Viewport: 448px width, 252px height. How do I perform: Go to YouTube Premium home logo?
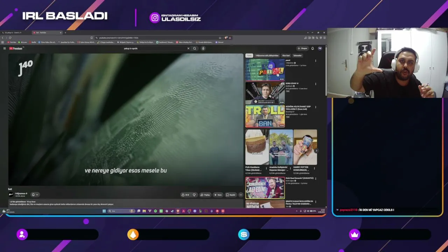pyautogui.click(x=16, y=48)
